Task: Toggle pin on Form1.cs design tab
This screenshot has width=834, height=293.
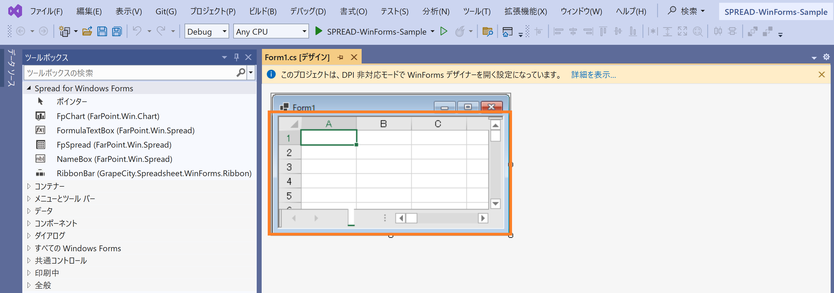Action: pyautogui.click(x=340, y=57)
